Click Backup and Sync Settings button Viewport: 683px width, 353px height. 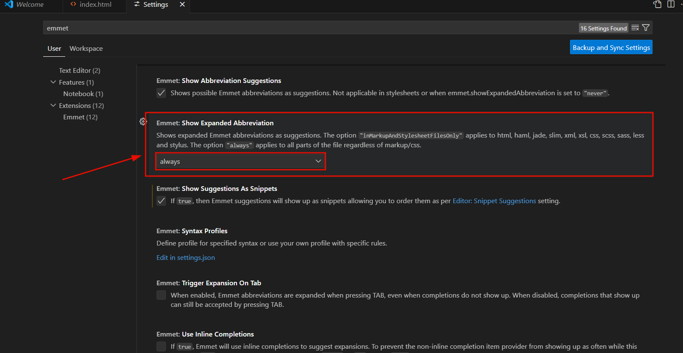[x=611, y=47]
